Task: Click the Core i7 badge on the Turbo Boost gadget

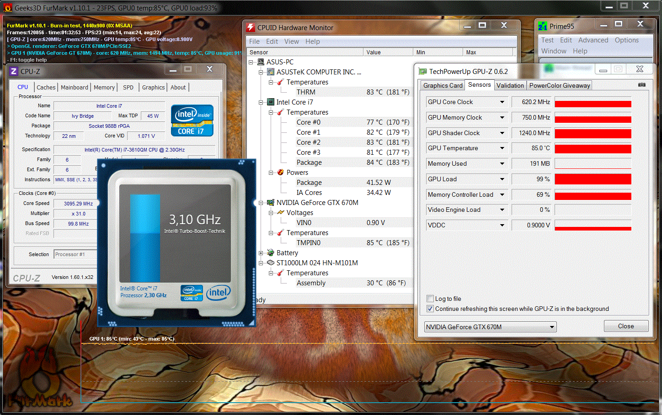Action: coord(192,293)
